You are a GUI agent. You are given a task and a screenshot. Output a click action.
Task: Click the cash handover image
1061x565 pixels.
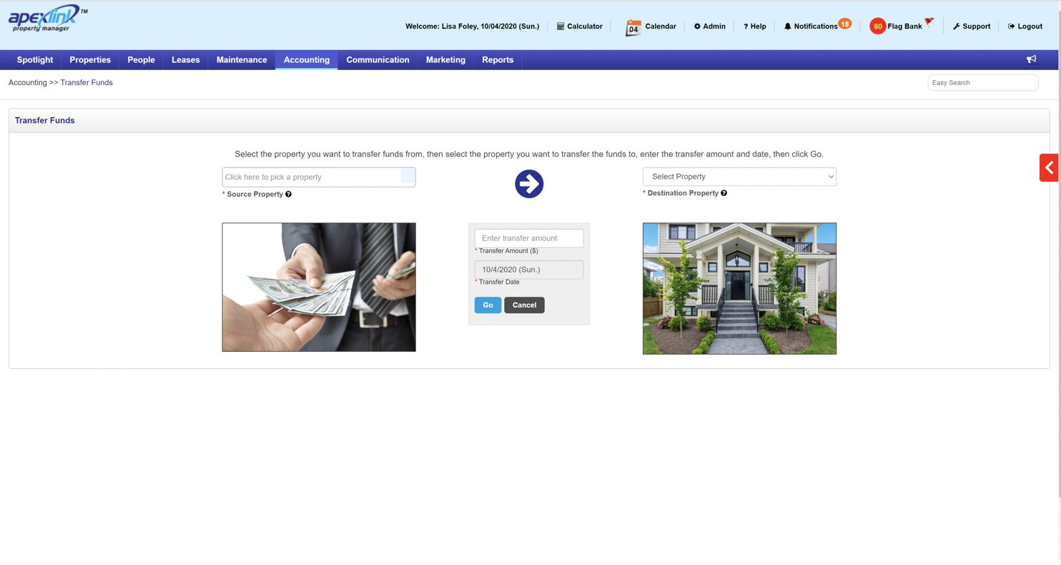pos(319,287)
